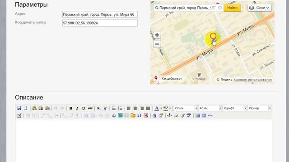Align text center
289x162 pixels.
pos(135,108)
